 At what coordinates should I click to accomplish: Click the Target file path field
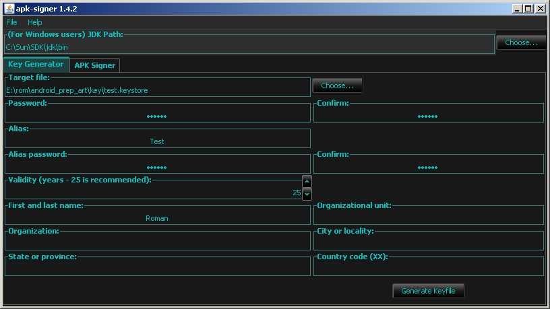tap(156, 90)
